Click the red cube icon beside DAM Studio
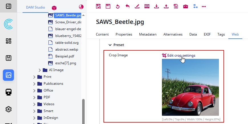 pyautogui.click(x=54, y=8)
